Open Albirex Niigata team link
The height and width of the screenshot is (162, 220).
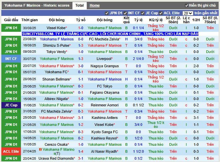(56, 99)
